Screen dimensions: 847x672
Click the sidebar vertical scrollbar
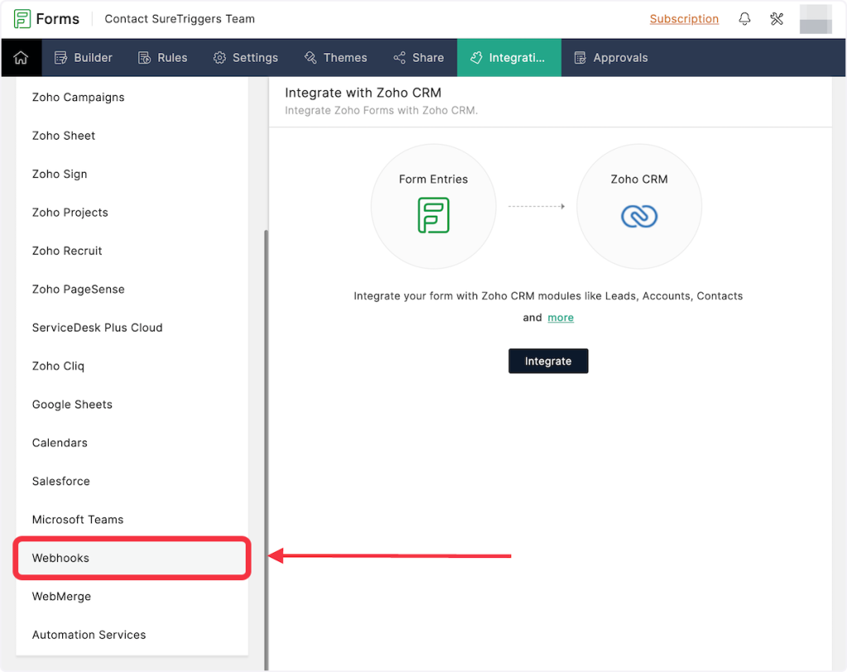point(266,446)
